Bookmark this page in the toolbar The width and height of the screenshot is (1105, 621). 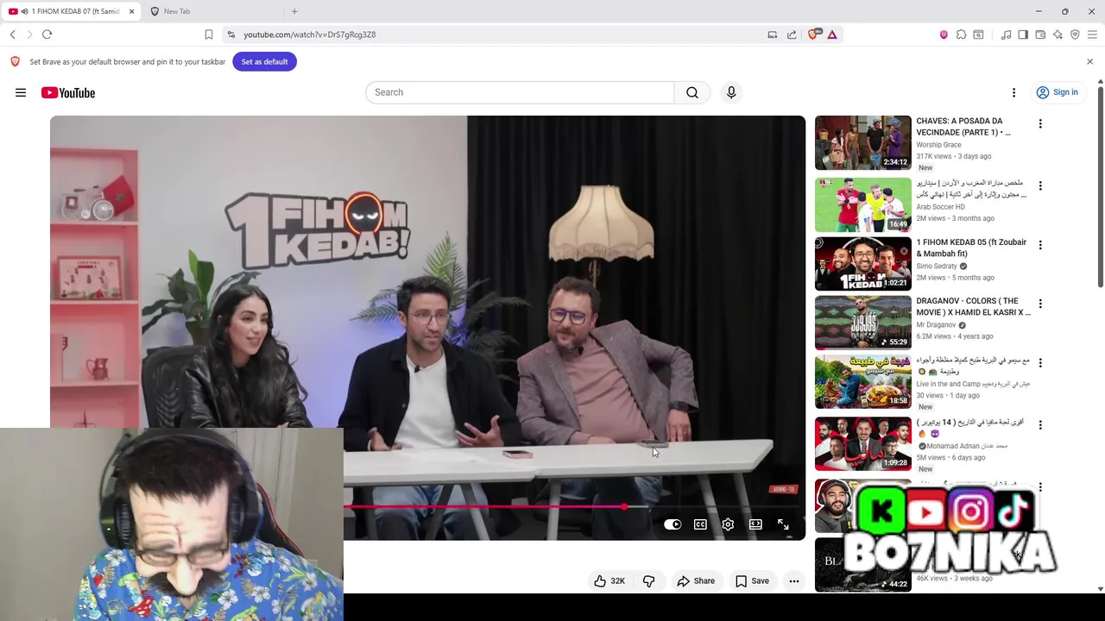pyautogui.click(x=209, y=34)
